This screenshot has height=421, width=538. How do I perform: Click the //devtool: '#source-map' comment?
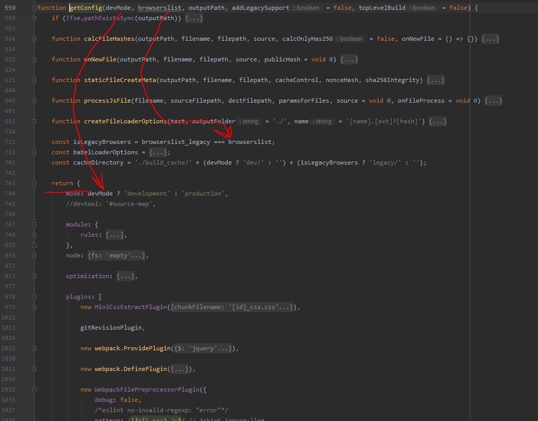coord(111,204)
